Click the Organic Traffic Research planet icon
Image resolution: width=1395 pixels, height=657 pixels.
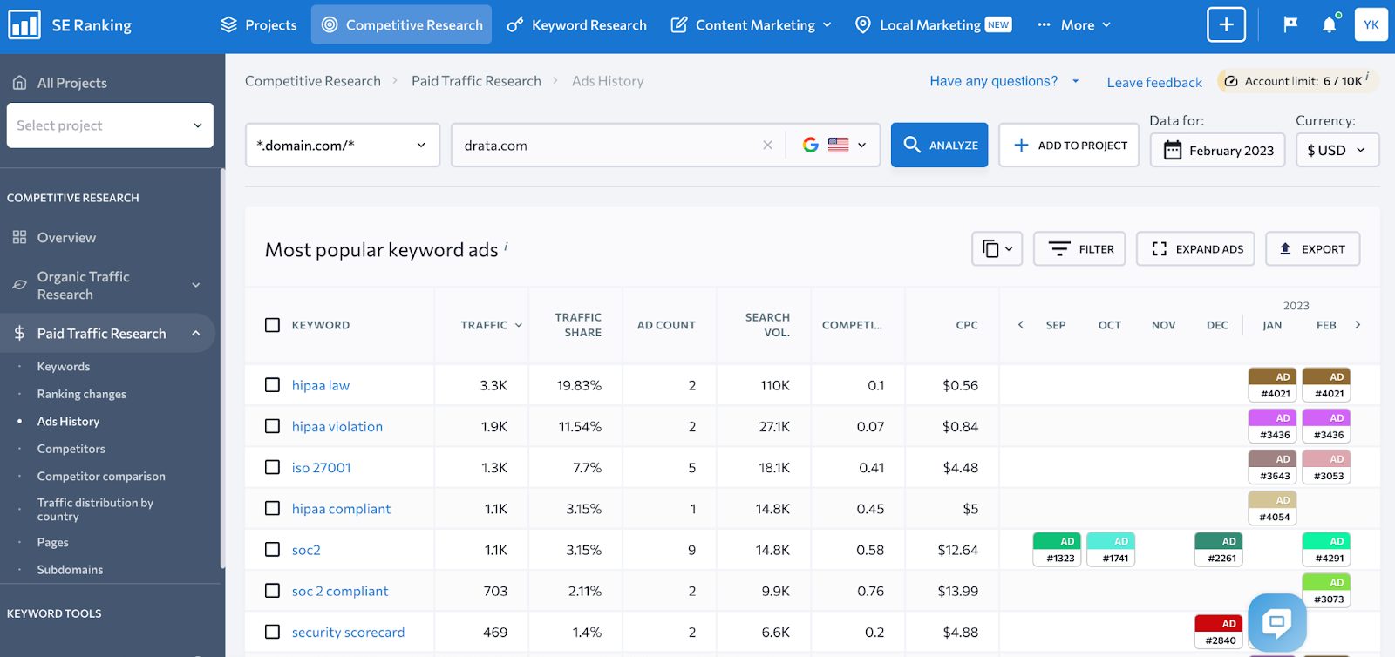[x=19, y=285]
